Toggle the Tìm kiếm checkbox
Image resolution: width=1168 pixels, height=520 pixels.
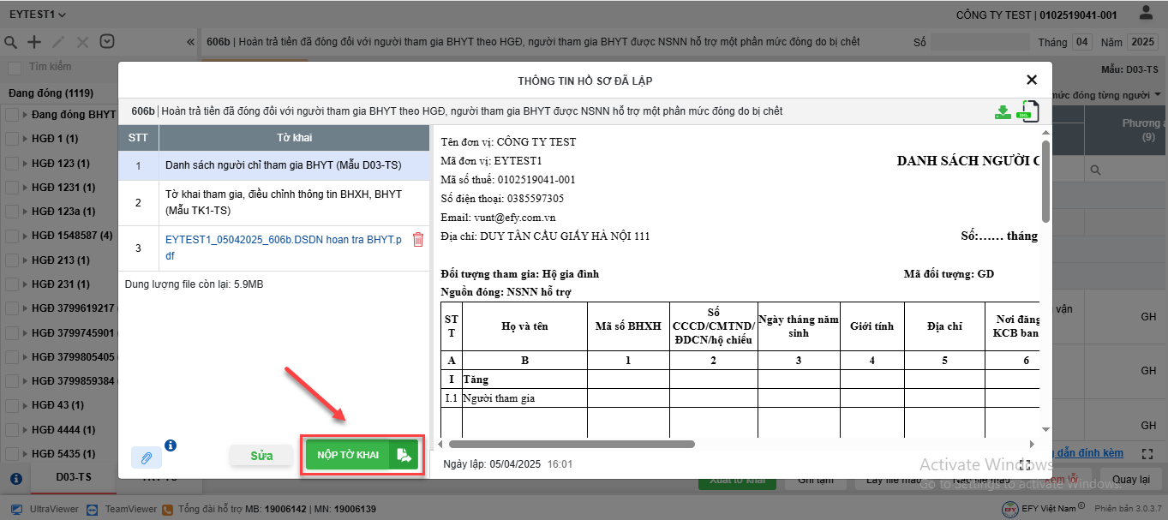pos(15,68)
